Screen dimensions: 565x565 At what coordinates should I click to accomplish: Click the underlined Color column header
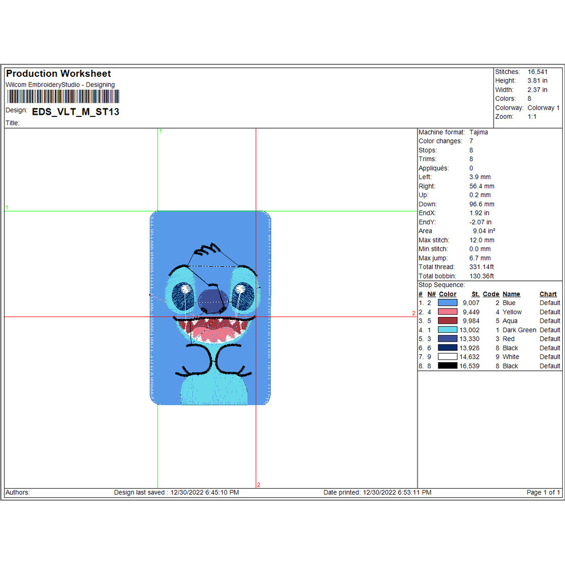[447, 294]
